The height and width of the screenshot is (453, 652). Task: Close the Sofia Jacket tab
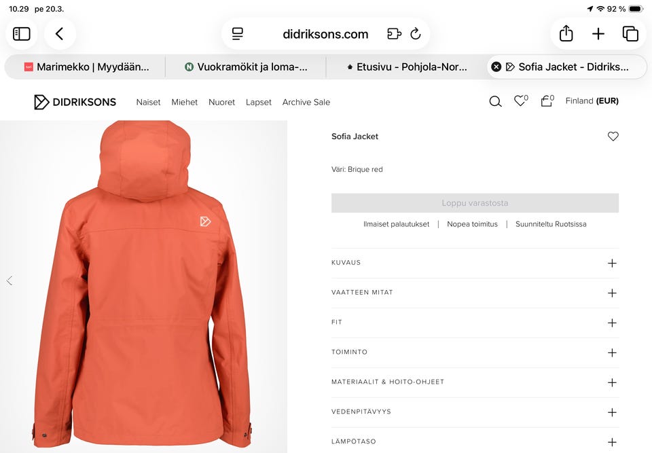(496, 67)
